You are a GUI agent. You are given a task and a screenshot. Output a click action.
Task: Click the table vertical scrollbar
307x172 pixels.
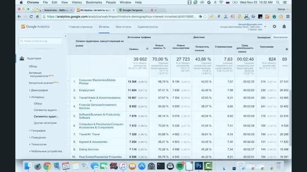(x=290, y=118)
